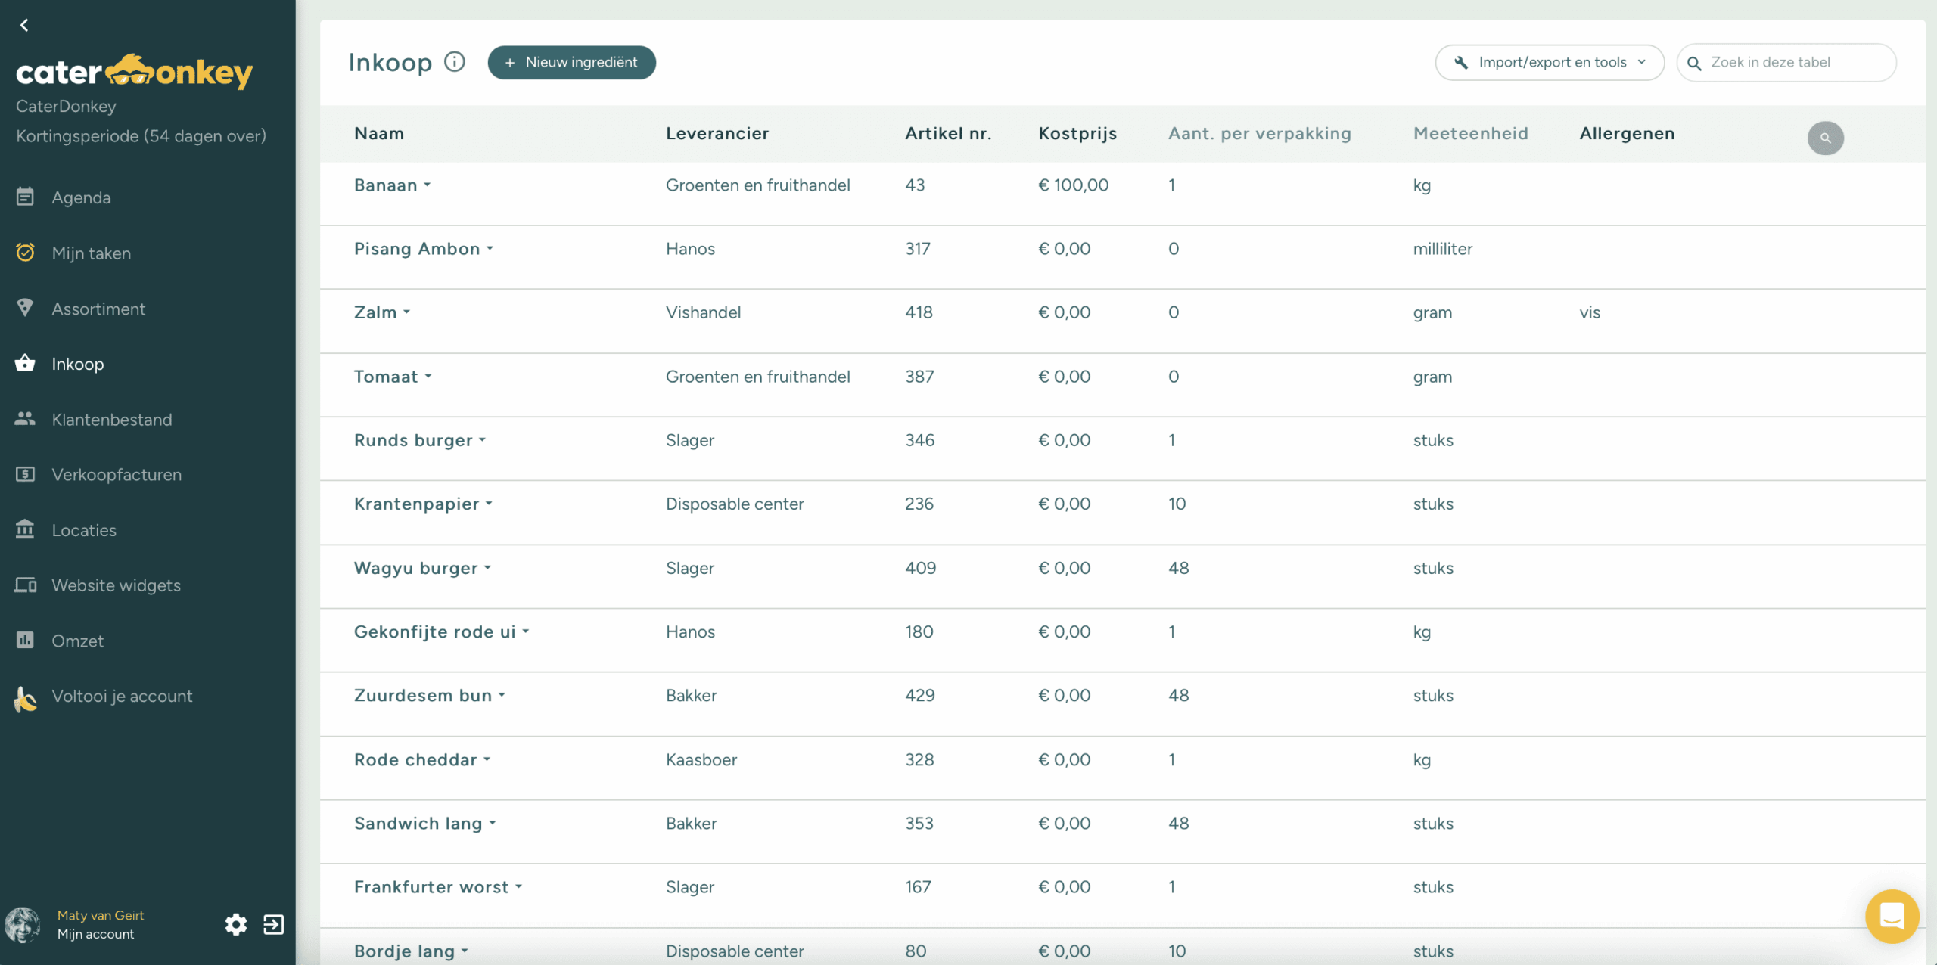Click the gray search circle in table header
The height and width of the screenshot is (965, 1937).
click(x=1825, y=138)
